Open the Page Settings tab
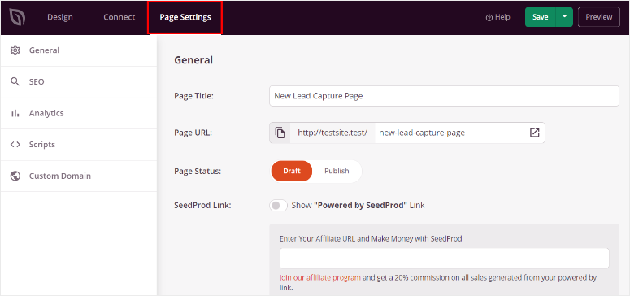Screen dimensions: 630x296 185,17
